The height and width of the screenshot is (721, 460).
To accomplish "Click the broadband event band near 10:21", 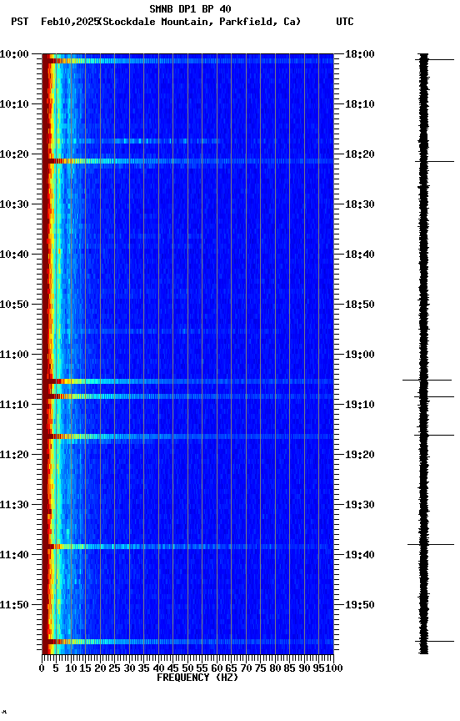I will [187, 161].
